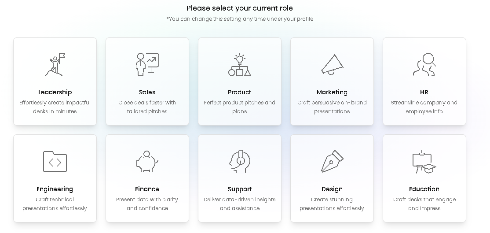490x233 pixels.
Task: Click the Sales presenter chart icon
Action: point(147,64)
